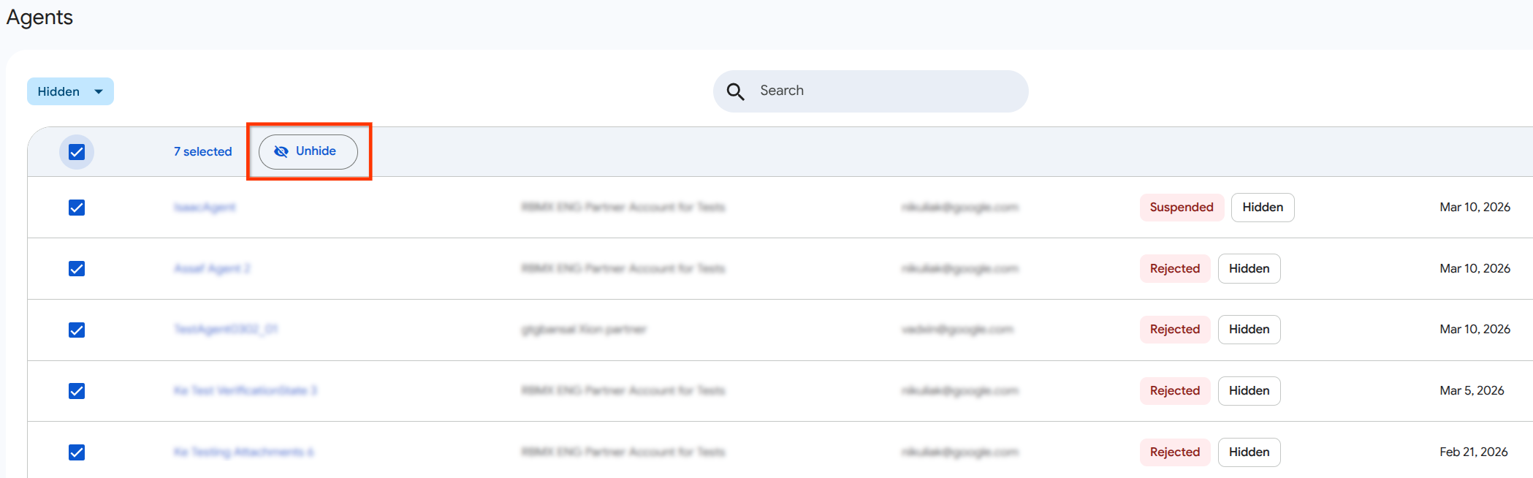Click the Suspended status badge

pyautogui.click(x=1181, y=208)
